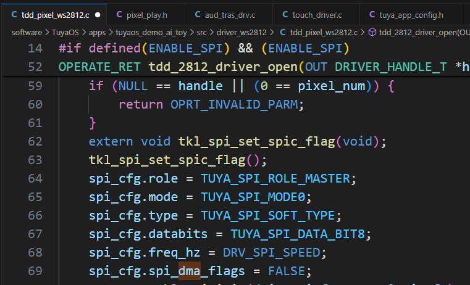Click the function cube icon in breadcrumb
470x285 pixels.
pos(372,32)
